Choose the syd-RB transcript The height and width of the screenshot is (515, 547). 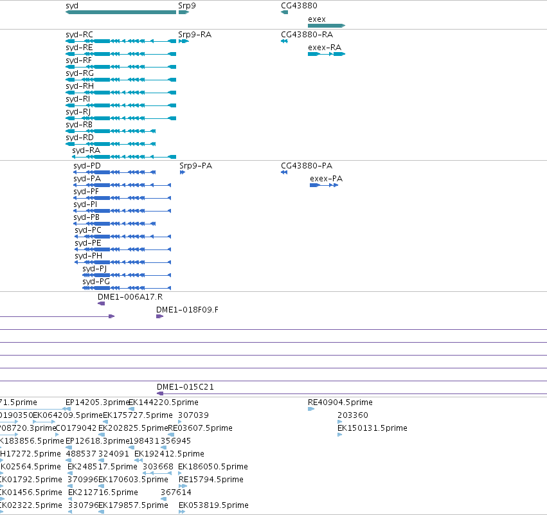coord(111,131)
